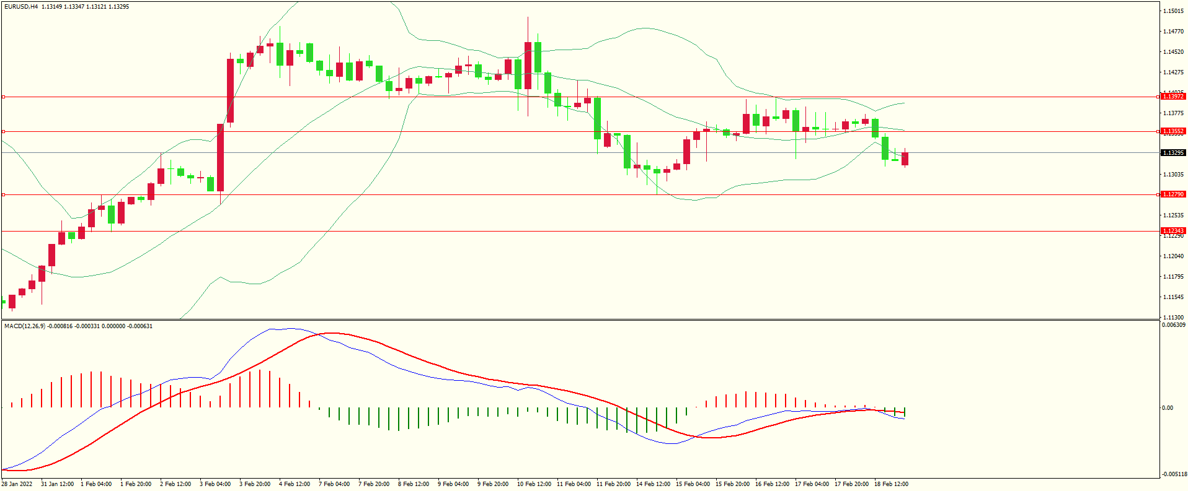Click the 8 Feb 12:00 time label
This screenshot has width=1188, height=491.
click(414, 484)
